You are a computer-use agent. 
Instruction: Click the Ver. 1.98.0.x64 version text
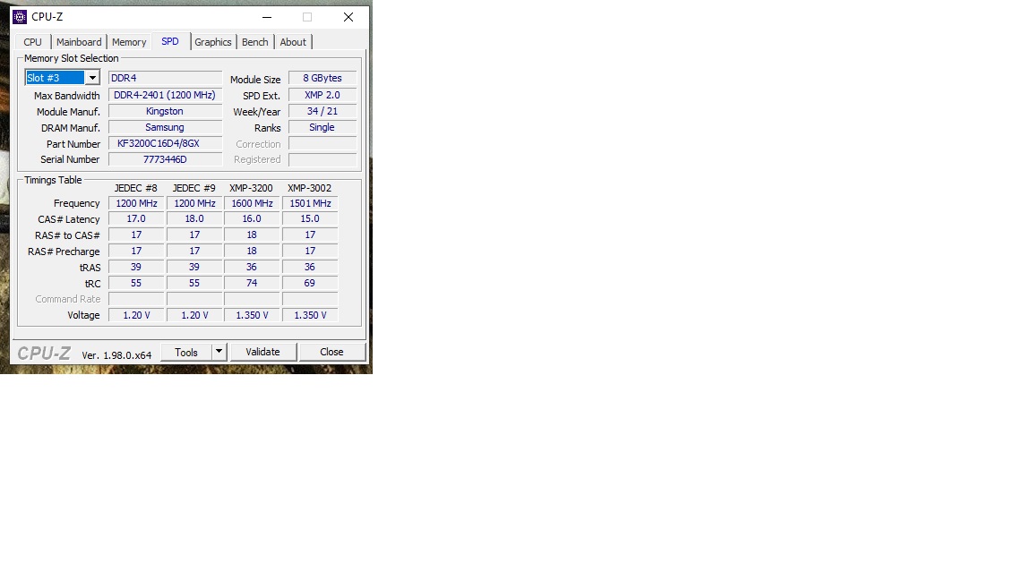[116, 355]
